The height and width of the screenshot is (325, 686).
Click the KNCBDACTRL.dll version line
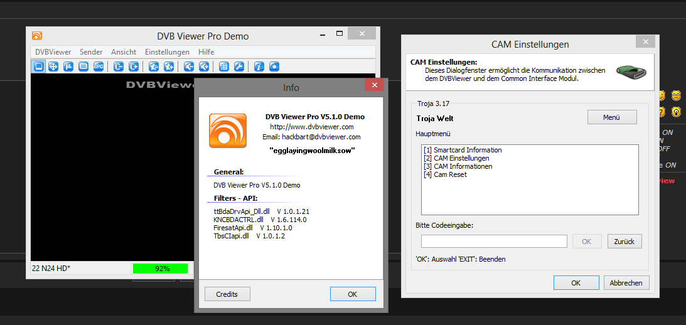point(260,220)
